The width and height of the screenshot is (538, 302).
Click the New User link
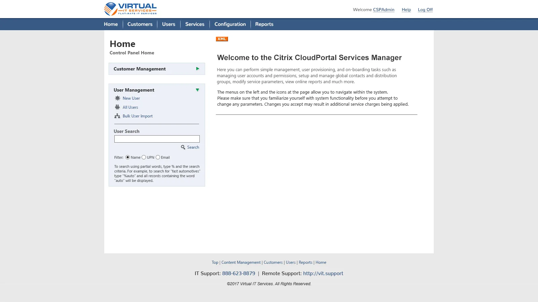131,98
